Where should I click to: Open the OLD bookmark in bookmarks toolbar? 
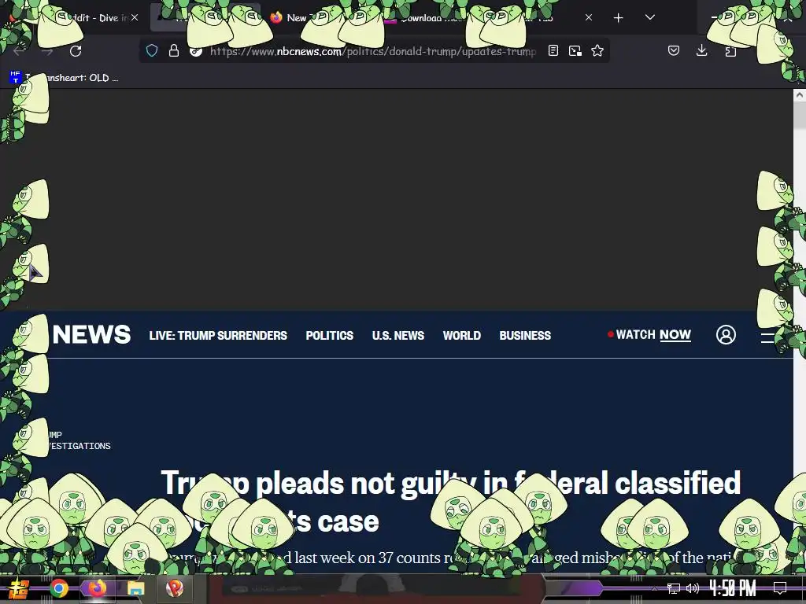65,78
